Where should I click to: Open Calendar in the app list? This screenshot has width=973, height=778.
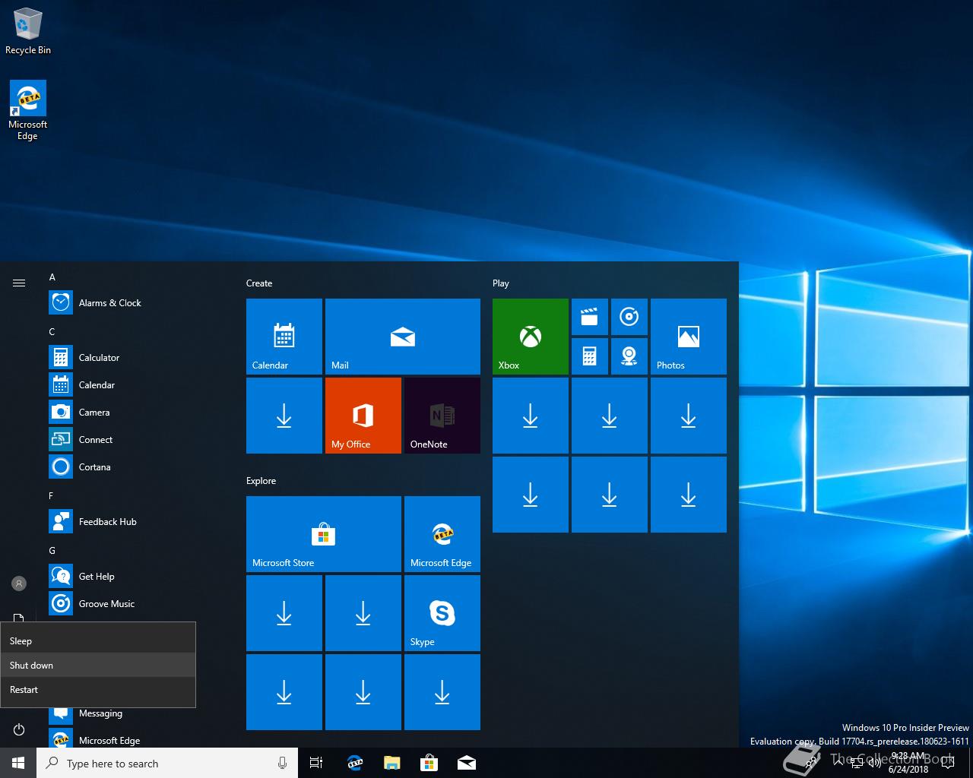pyautogui.click(x=137, y=384)
